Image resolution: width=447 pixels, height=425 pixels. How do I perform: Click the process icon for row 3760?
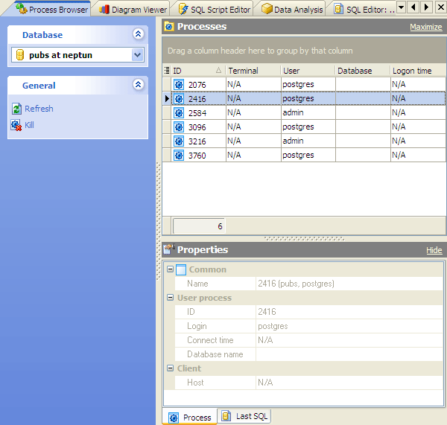click(x=179, y=156)
